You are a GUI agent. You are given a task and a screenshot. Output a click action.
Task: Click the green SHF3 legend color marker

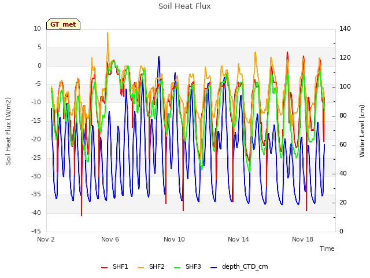click(x=177, y=268)
